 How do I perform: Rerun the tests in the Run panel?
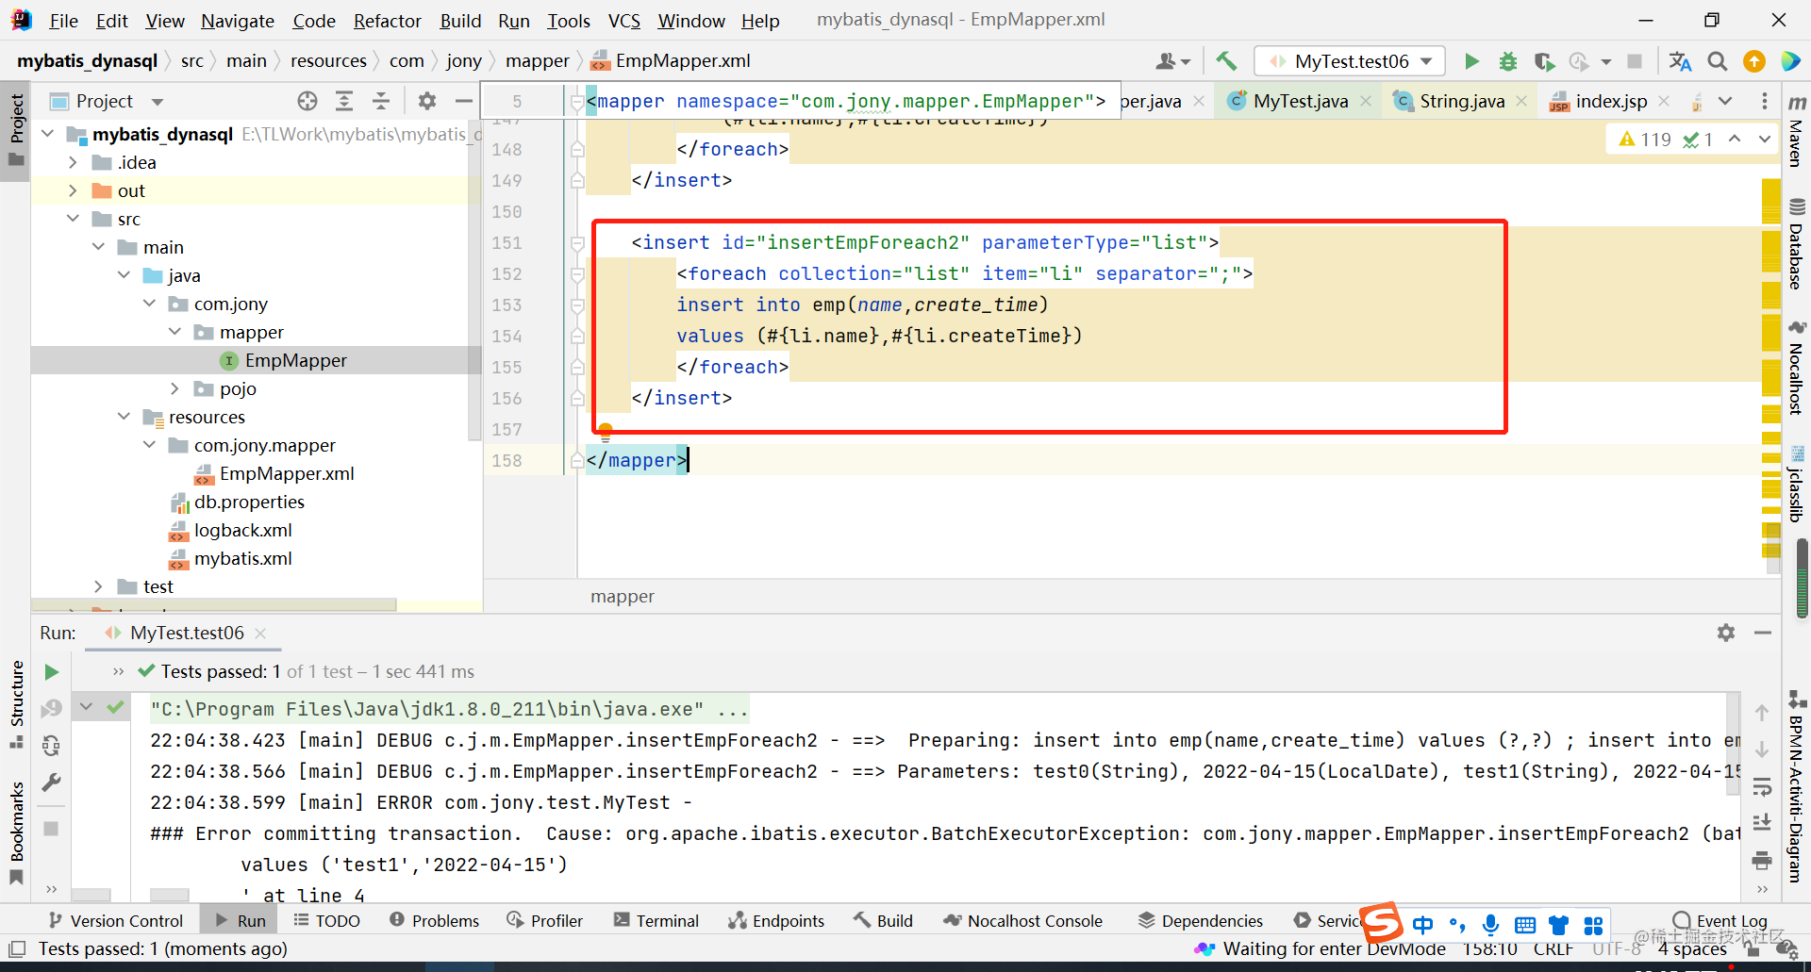point(51,672)
